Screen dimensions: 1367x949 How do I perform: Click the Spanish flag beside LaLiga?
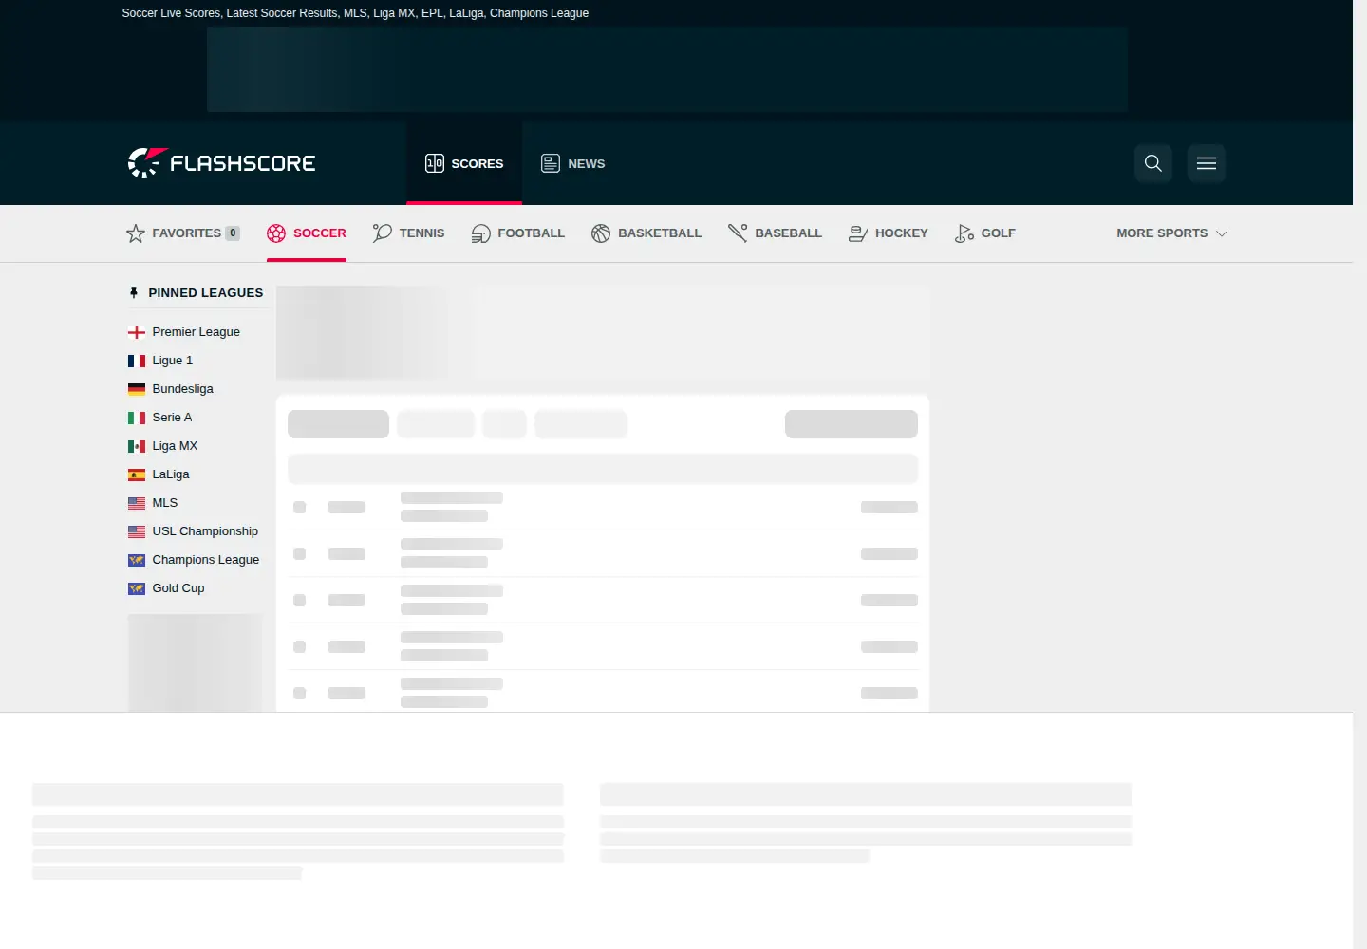pyautogui.click(x=137, y=474)
